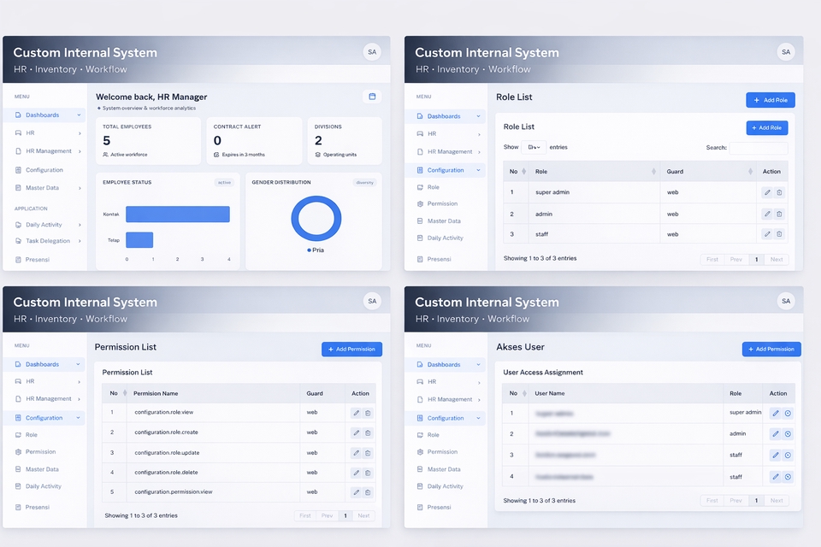Click Add Permission button in Permission List panel
Viewport: 821px width, 547px height.
pyautogui.click(x=351, y=350)
